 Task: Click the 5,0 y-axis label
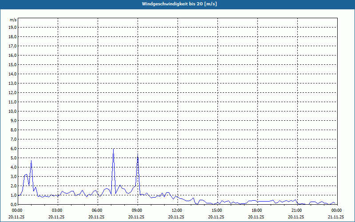click(x=13, y=158)
